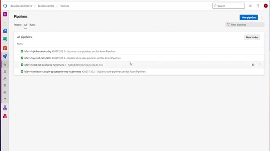Switch to the All tab

[25, 25]
